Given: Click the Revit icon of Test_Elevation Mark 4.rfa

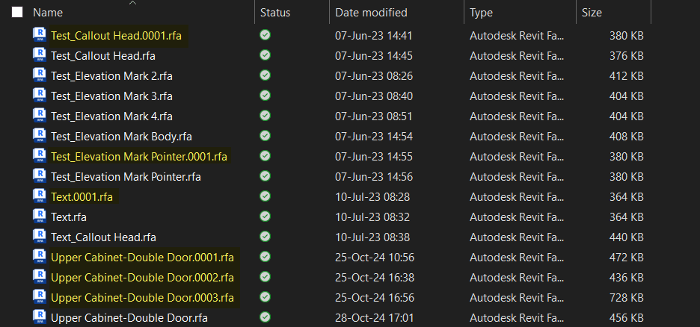Looking at the screenshot, I should 40,116.
